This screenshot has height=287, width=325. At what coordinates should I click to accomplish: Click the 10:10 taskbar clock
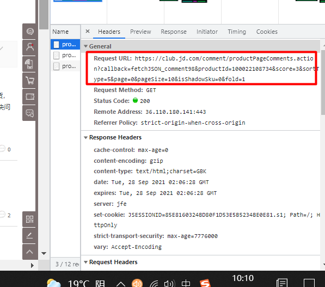243,278
